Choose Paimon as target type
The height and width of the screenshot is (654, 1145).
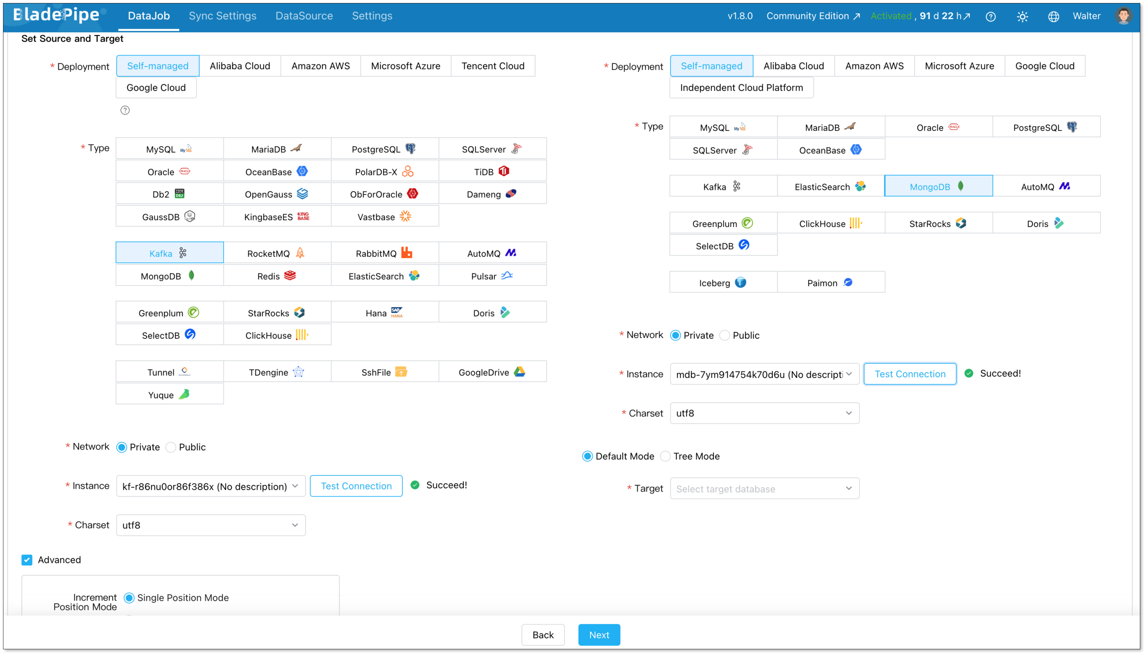(x=831, y=283)
